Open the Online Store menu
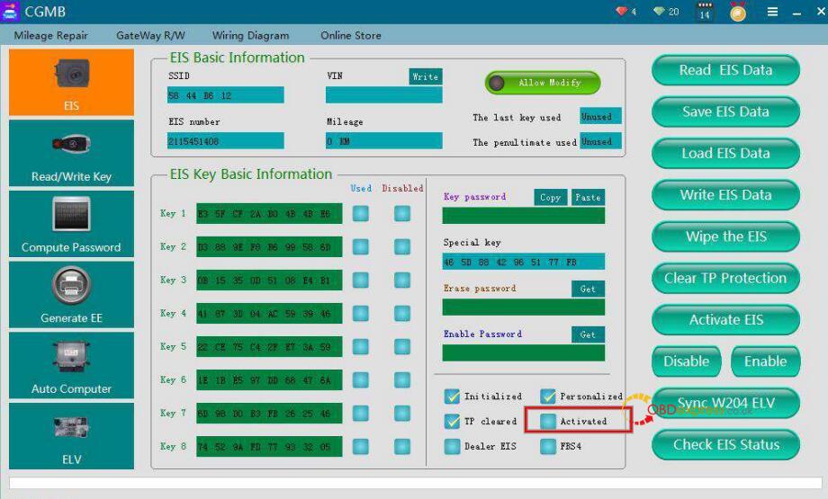Screen dimensions: 828x499 point(351,35)
